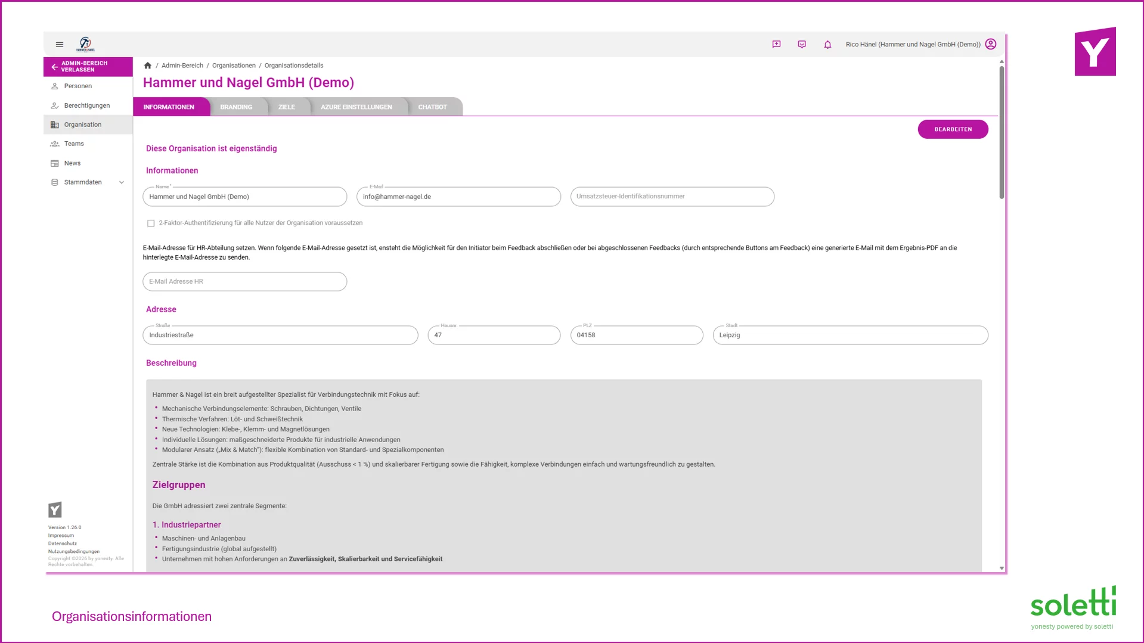Click the Straße input field

point(281,335)
